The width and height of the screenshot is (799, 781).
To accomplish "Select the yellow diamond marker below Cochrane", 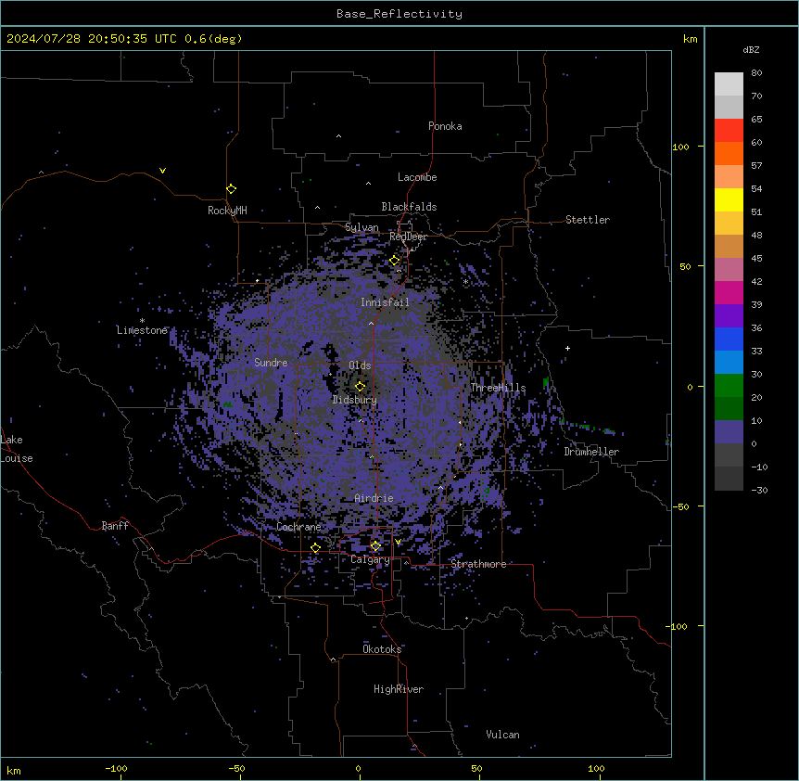I will click(315, 548).
